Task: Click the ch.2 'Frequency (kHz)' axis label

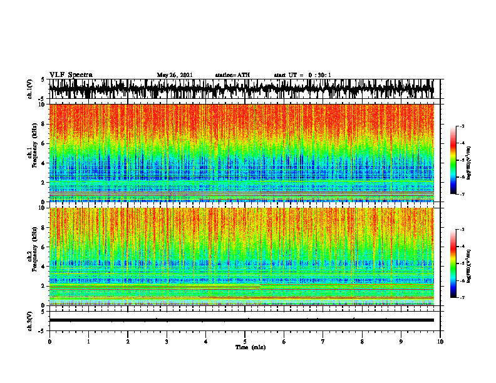Action: pos(34,249)
